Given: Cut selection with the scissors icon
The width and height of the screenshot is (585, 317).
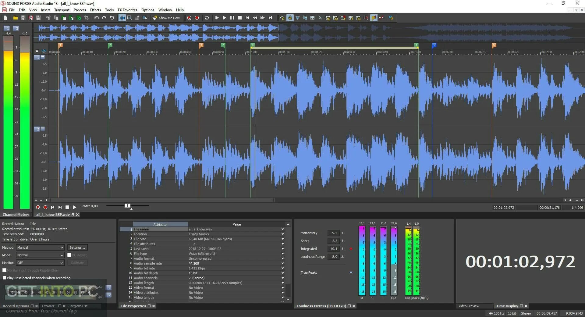Looking at the screenshot, I should 48,18.
